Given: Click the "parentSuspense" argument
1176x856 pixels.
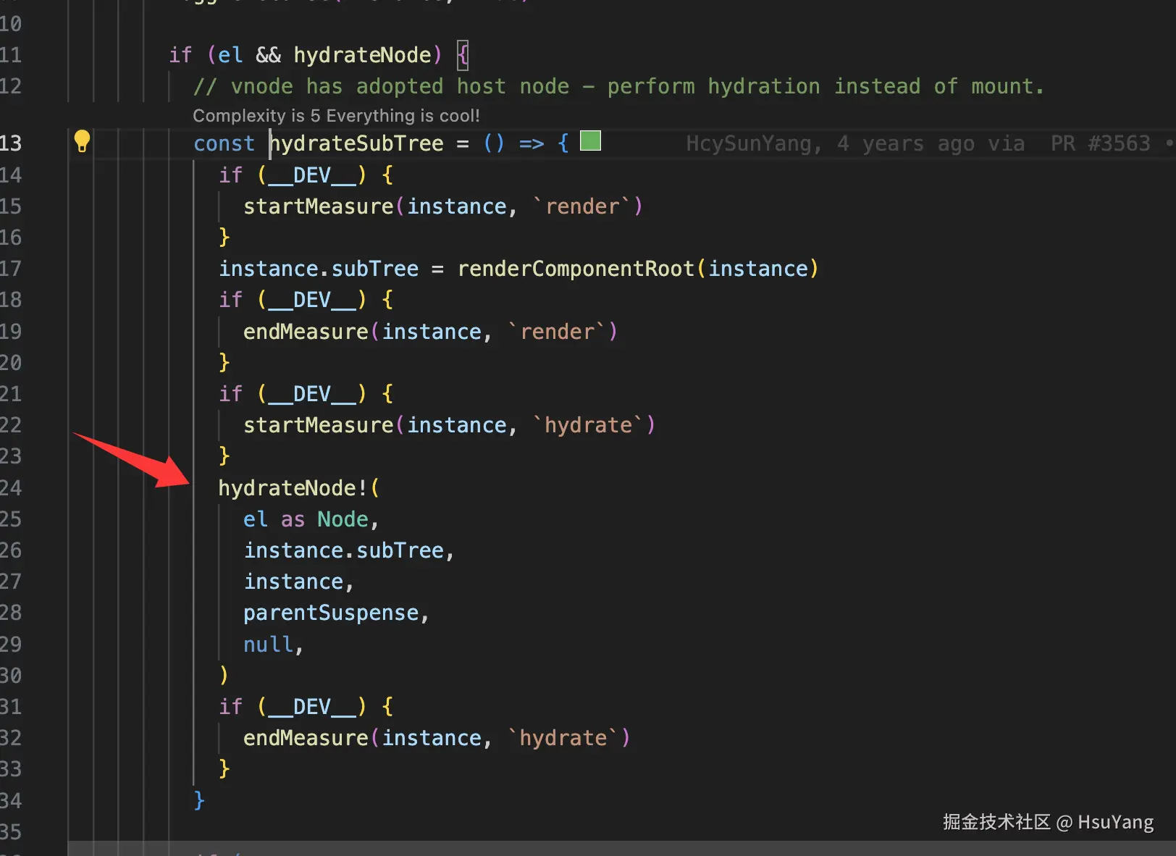Looking at the screenshot, I should click(331, 613).
